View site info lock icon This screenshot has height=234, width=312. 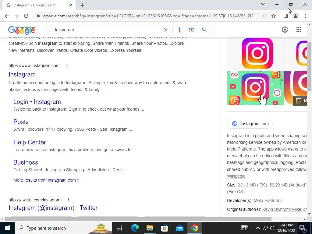point(38,16)
